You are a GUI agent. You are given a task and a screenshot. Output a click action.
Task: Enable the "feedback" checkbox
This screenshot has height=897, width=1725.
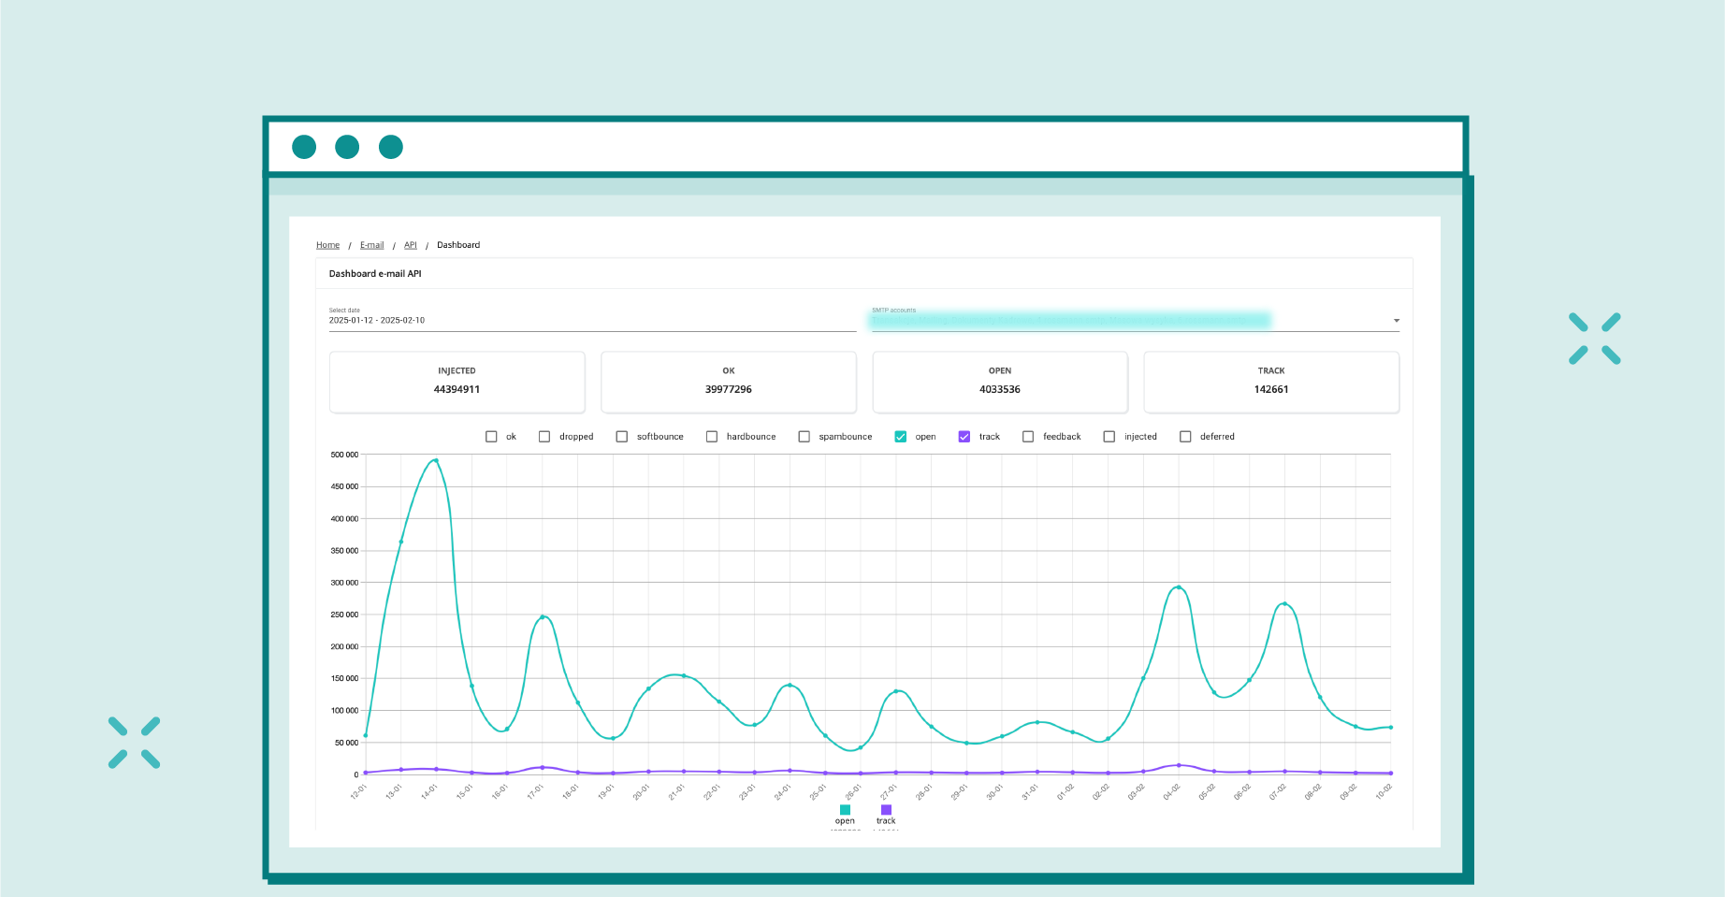(1028, 436)
